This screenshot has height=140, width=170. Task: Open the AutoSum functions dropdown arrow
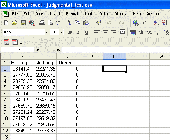(150, 23)
